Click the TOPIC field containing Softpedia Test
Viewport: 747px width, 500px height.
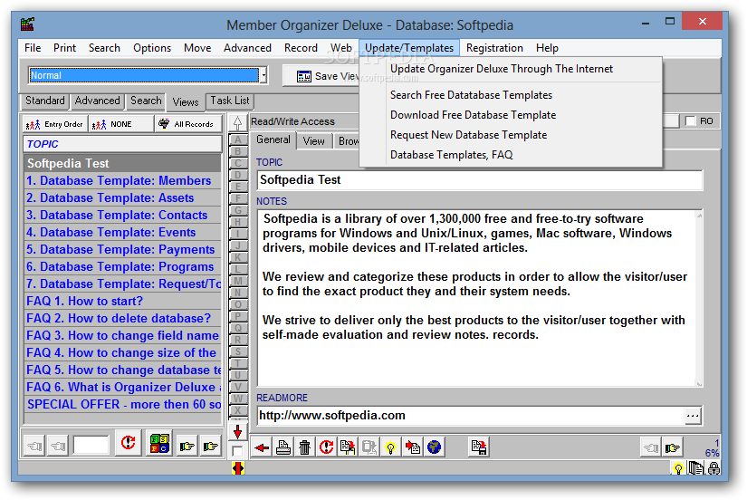(480, 180)
